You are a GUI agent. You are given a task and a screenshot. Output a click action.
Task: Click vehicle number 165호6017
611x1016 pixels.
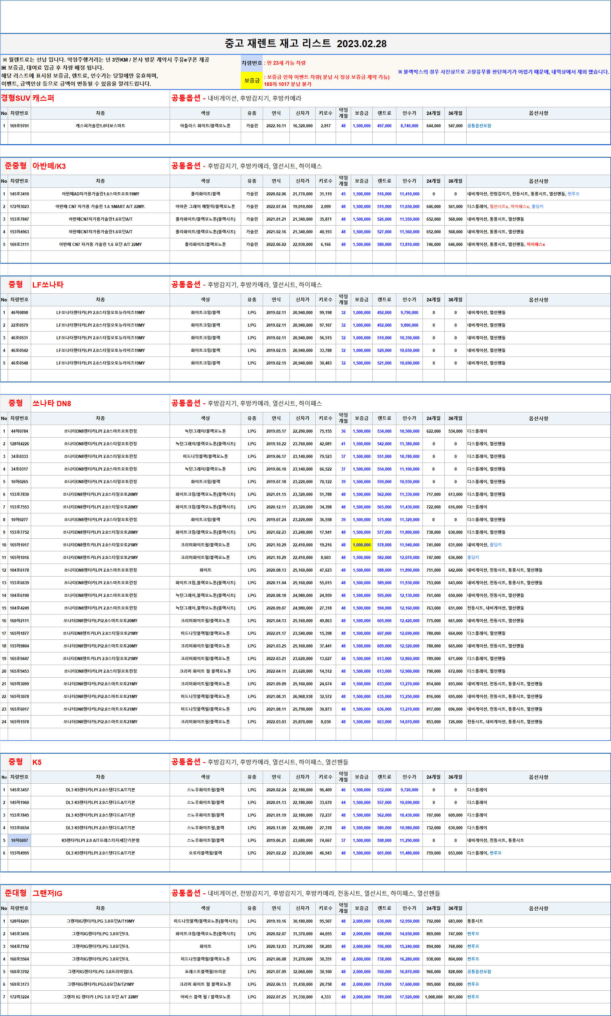tap(19, 709)
